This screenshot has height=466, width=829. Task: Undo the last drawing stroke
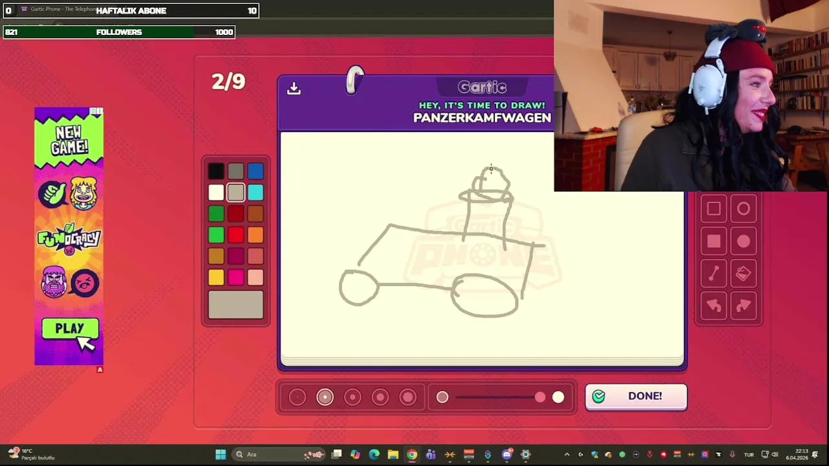click(714, 305)
